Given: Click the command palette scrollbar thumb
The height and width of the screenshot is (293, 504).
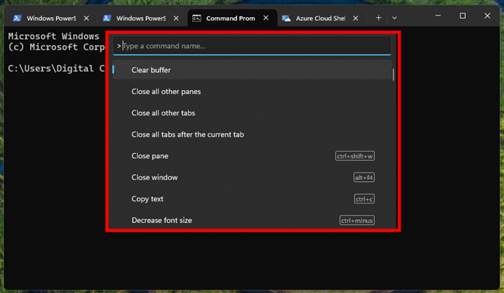Looking at the screenshot, I should click(x=393, y=75).
